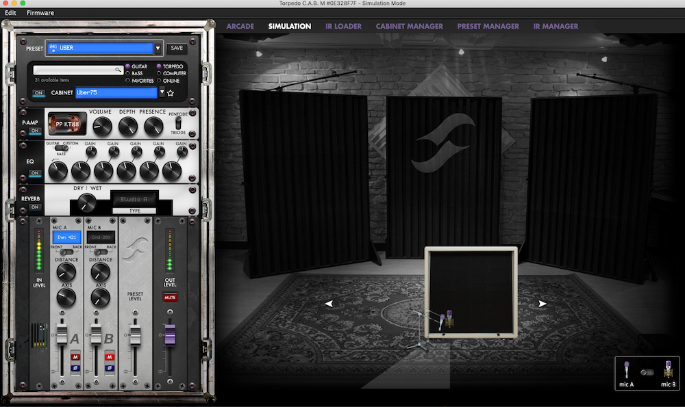The height and width of the screenshot is (407, 685).
Task: Flip the PENTODE/TRIODE switch
Action: (x=178, y=123)
